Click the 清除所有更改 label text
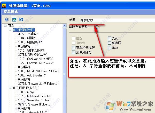Screen dimensions: 155x113 coord(78,27)
